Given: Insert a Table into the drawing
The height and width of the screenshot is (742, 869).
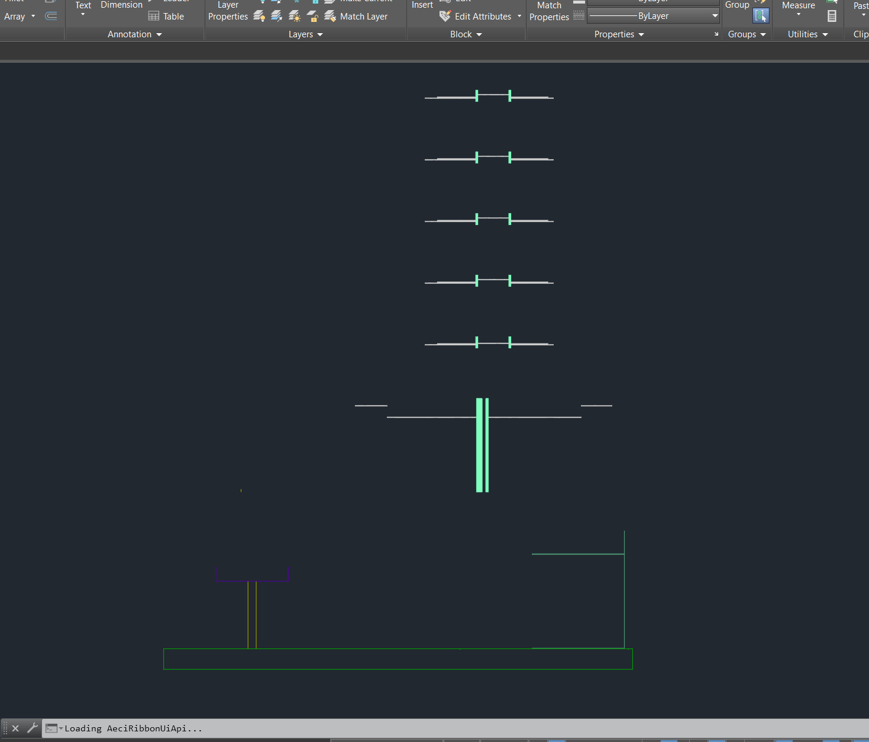Looking at the screenshot, I should [x=166, y=16].
